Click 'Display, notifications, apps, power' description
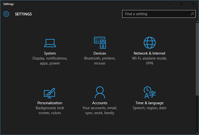The width and height of the screenshot is (199, 135). tap(50, 61)
